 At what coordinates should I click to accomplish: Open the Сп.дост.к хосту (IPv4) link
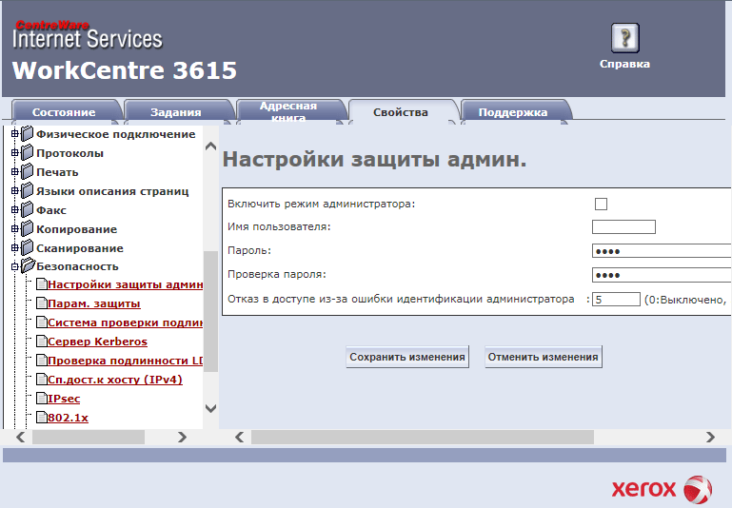click(x=115, y=380)
